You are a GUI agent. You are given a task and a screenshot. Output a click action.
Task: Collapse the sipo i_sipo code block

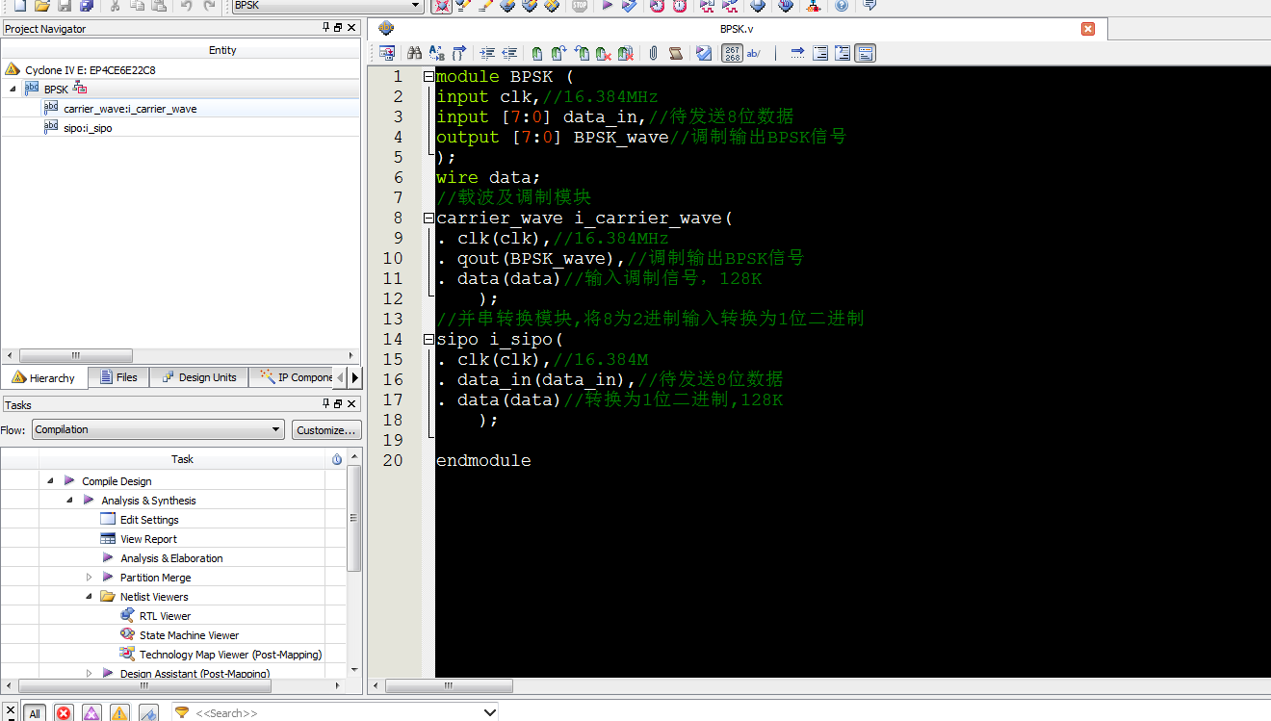(x=428, y=339)
